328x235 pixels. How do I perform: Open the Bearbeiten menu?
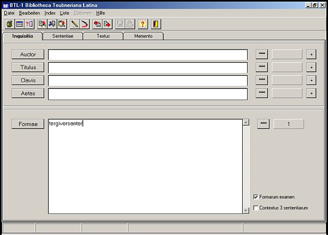30,13
